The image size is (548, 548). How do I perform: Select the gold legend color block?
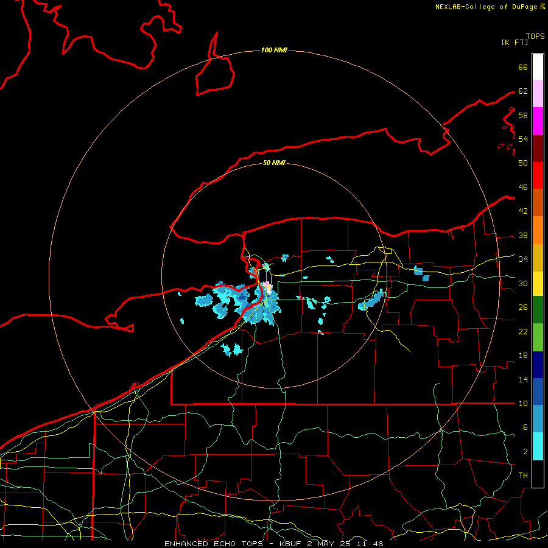click(x=538, y=258)
